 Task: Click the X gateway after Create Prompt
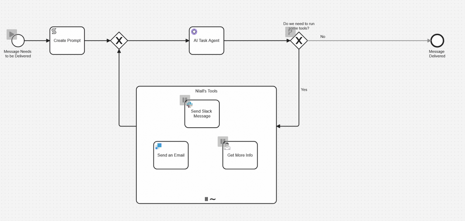[x=119, y=40]
